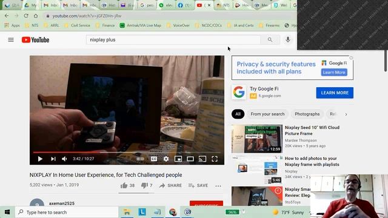The image size is (388, 218).
Task: Go forward with browser forward arrow
Action: click(16, 16)
